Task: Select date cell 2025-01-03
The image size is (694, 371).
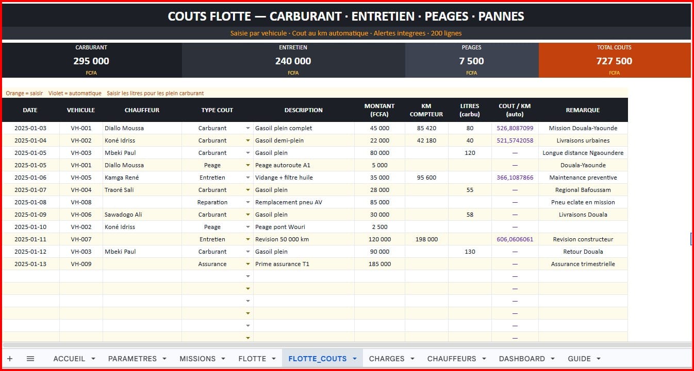Action: pos(30,128)
